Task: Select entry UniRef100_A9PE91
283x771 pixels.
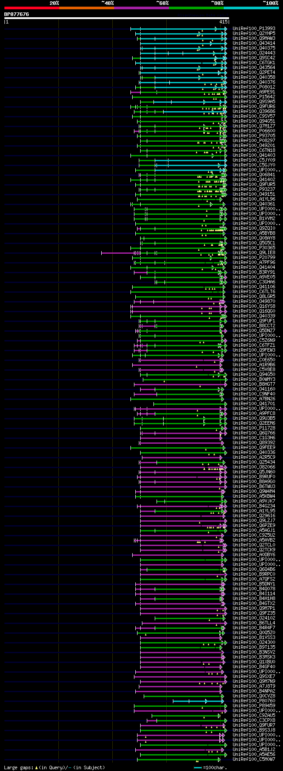Action: (x=254, y=92)
